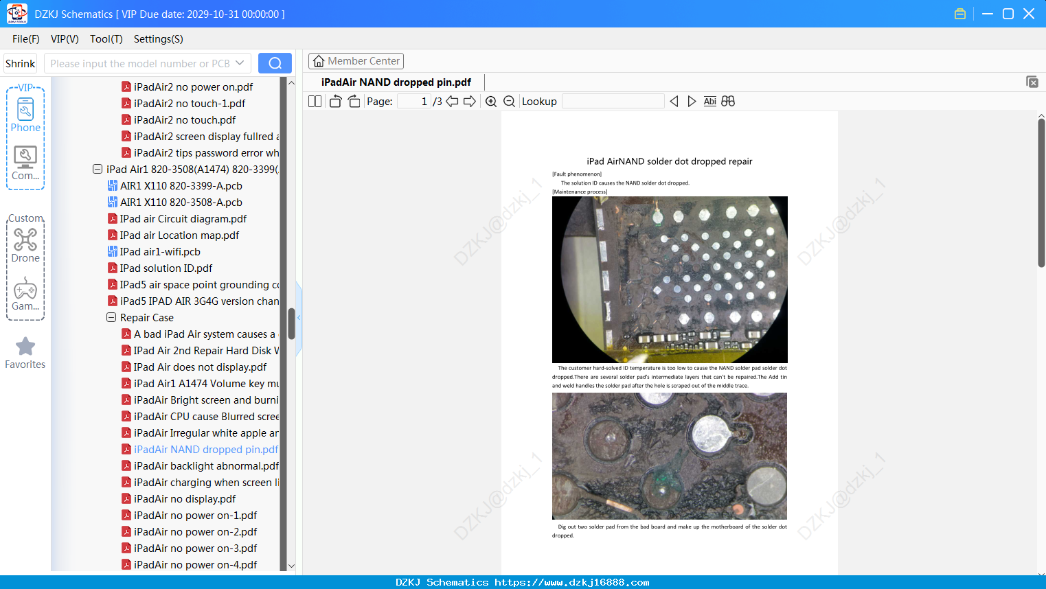Click the website link in status bar
This screenshot has width=1046, height=589.
[x=571, y=582]
